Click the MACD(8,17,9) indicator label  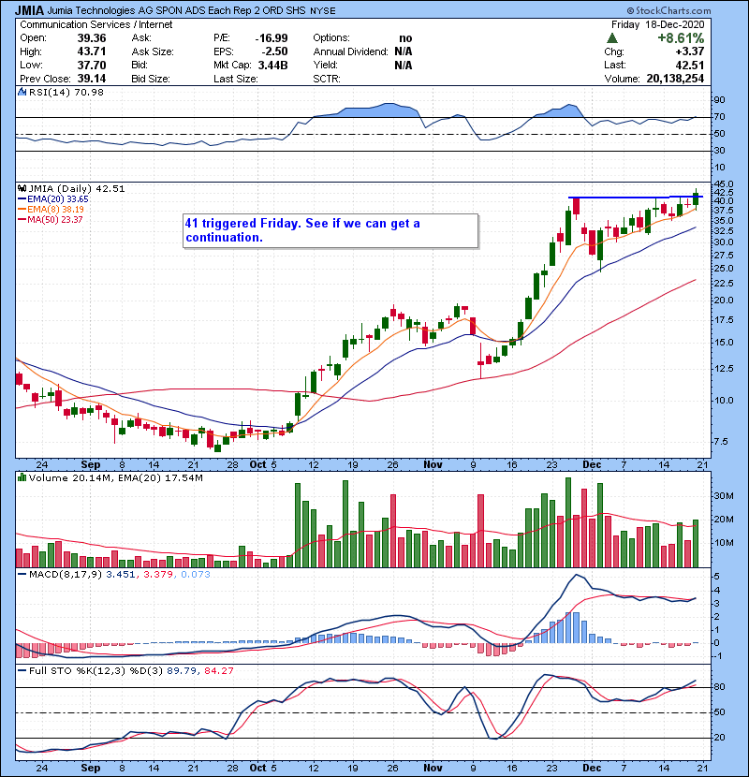coord(66,575)
